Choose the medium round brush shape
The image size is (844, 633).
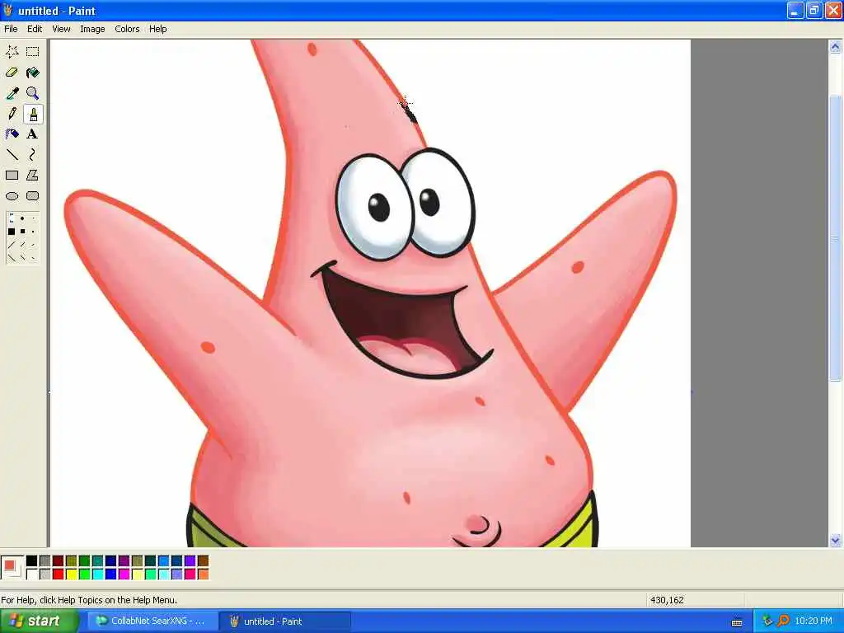22,218
